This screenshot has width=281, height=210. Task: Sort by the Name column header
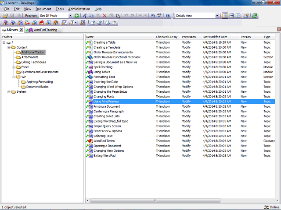(120, 37)
